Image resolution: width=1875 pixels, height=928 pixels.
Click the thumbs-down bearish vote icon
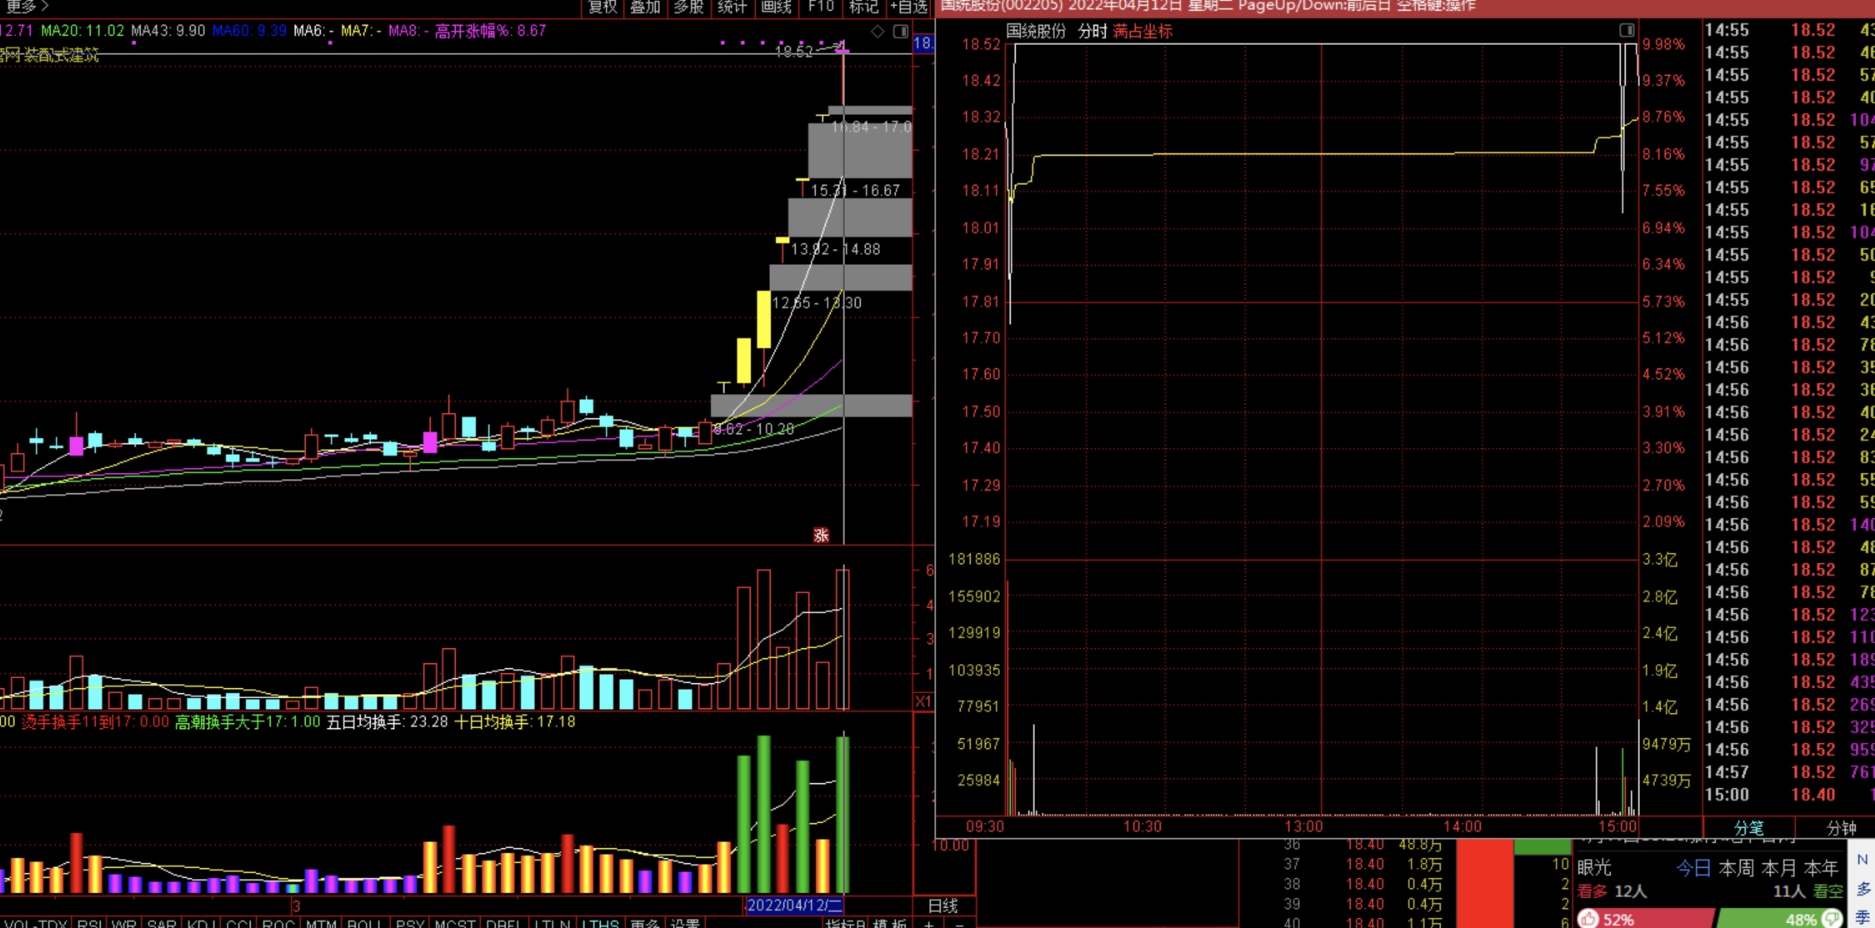[x=1832, y=919]
